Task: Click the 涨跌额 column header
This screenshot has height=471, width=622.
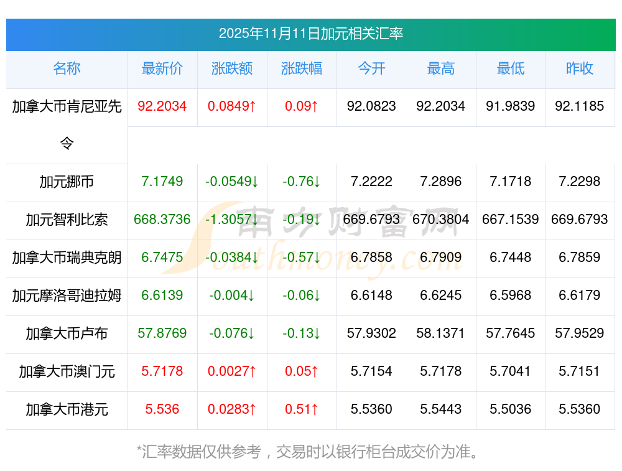Action: pyautogui.click(x=232, y=68)
